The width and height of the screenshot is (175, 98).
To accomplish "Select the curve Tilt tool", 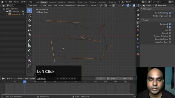I will 29,65.
